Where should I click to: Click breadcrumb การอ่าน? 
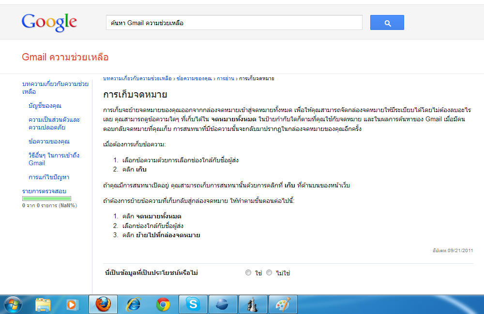(226, 79)
